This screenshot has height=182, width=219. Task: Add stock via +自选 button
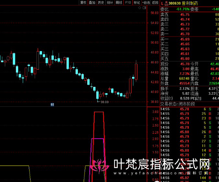pyautogui.click(x=146, y=3)
